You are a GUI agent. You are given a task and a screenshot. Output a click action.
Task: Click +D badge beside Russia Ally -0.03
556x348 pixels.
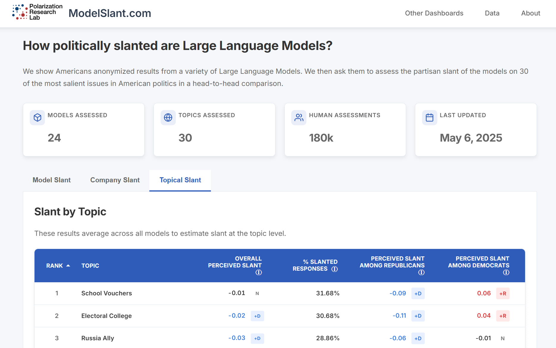257,338
